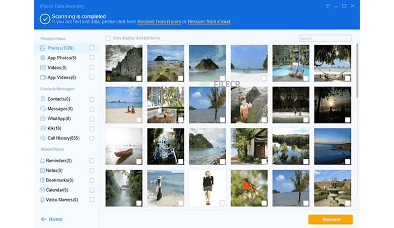Open the Videos(0) category icon
Screen dimensions: 394x228
click(x=43, y=67)
